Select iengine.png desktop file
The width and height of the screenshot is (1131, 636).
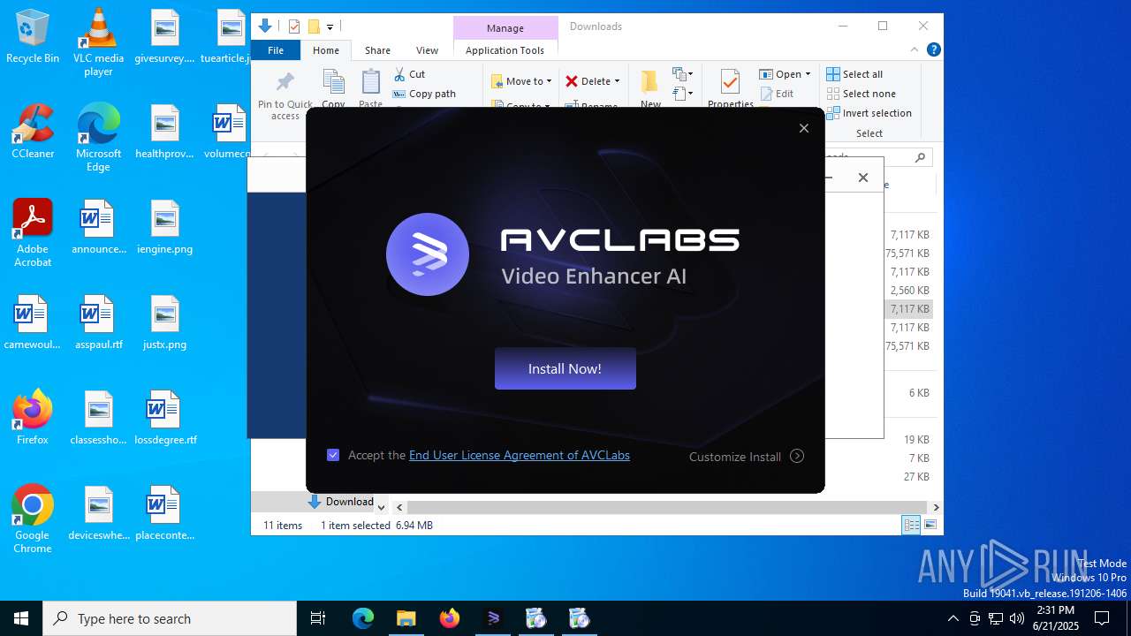tap(164, 227)
